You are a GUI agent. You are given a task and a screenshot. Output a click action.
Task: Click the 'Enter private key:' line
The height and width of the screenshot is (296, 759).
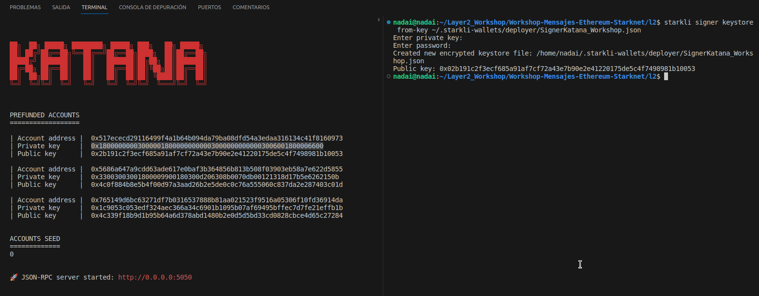point(428,38)
